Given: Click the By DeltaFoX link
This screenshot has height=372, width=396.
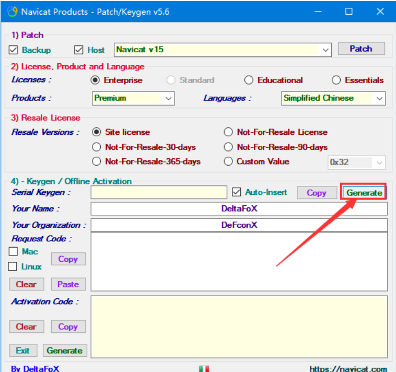Looking at the screenshot, I should [x=35, y=369].
